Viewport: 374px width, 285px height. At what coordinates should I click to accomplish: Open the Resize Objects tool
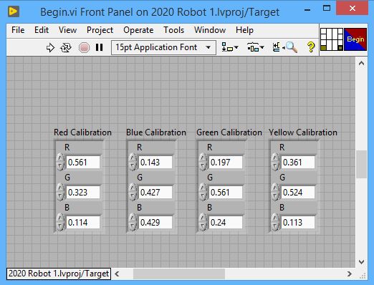click(x=277, y=47)
